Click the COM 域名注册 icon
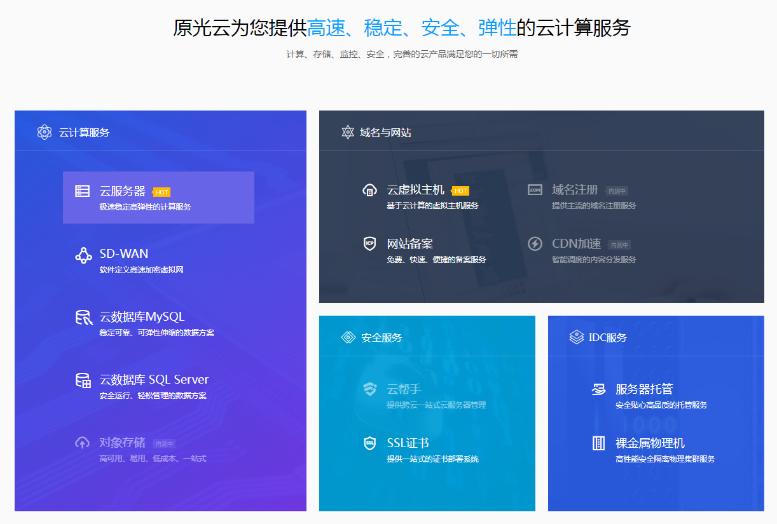 535,191
